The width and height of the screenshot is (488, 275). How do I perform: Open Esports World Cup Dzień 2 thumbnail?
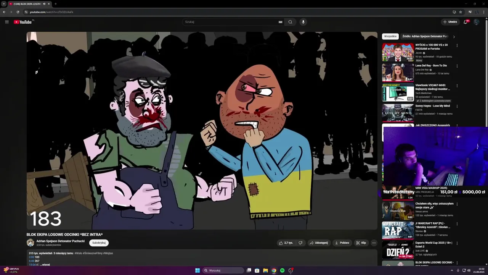[x=398, y=250]
